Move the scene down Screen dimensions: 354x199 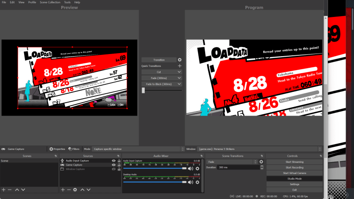click(x=23, y=190)
